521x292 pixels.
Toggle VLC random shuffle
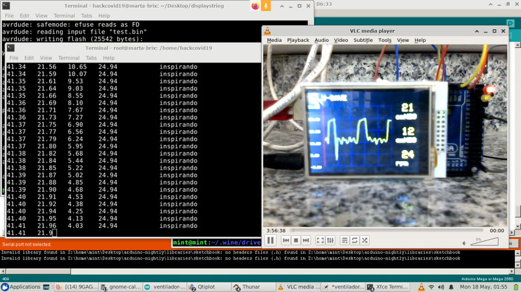pos(365,240)
